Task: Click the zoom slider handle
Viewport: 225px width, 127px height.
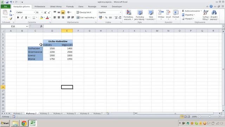Action: 210,117
